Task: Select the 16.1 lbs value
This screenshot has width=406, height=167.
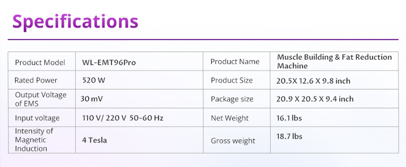Action: tap(289, 118)
